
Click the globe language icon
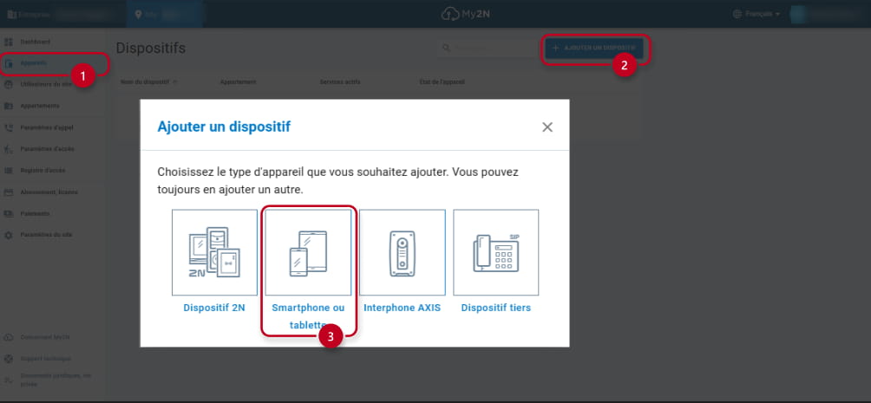click(737, 14)
